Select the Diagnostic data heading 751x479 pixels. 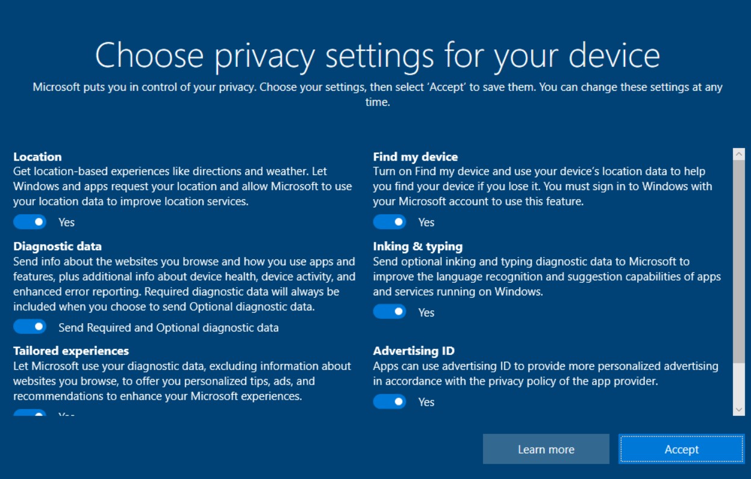point(57,246)
